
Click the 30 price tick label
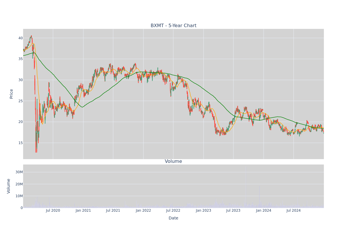pyautogui.click(x=21, y=80)
